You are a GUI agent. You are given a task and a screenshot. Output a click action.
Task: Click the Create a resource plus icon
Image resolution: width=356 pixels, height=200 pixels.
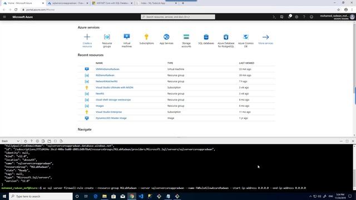pos(87,37)
